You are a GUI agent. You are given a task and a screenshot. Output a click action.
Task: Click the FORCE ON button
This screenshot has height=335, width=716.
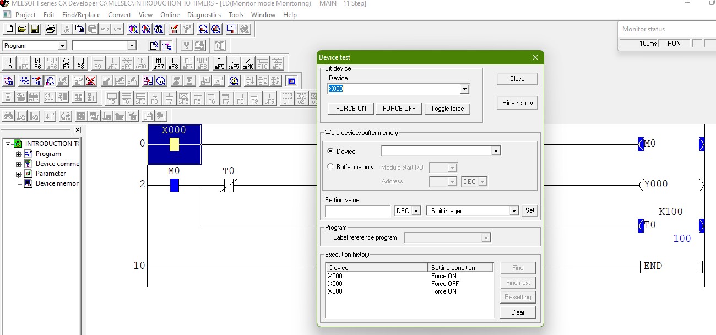(x=351, y=109)
